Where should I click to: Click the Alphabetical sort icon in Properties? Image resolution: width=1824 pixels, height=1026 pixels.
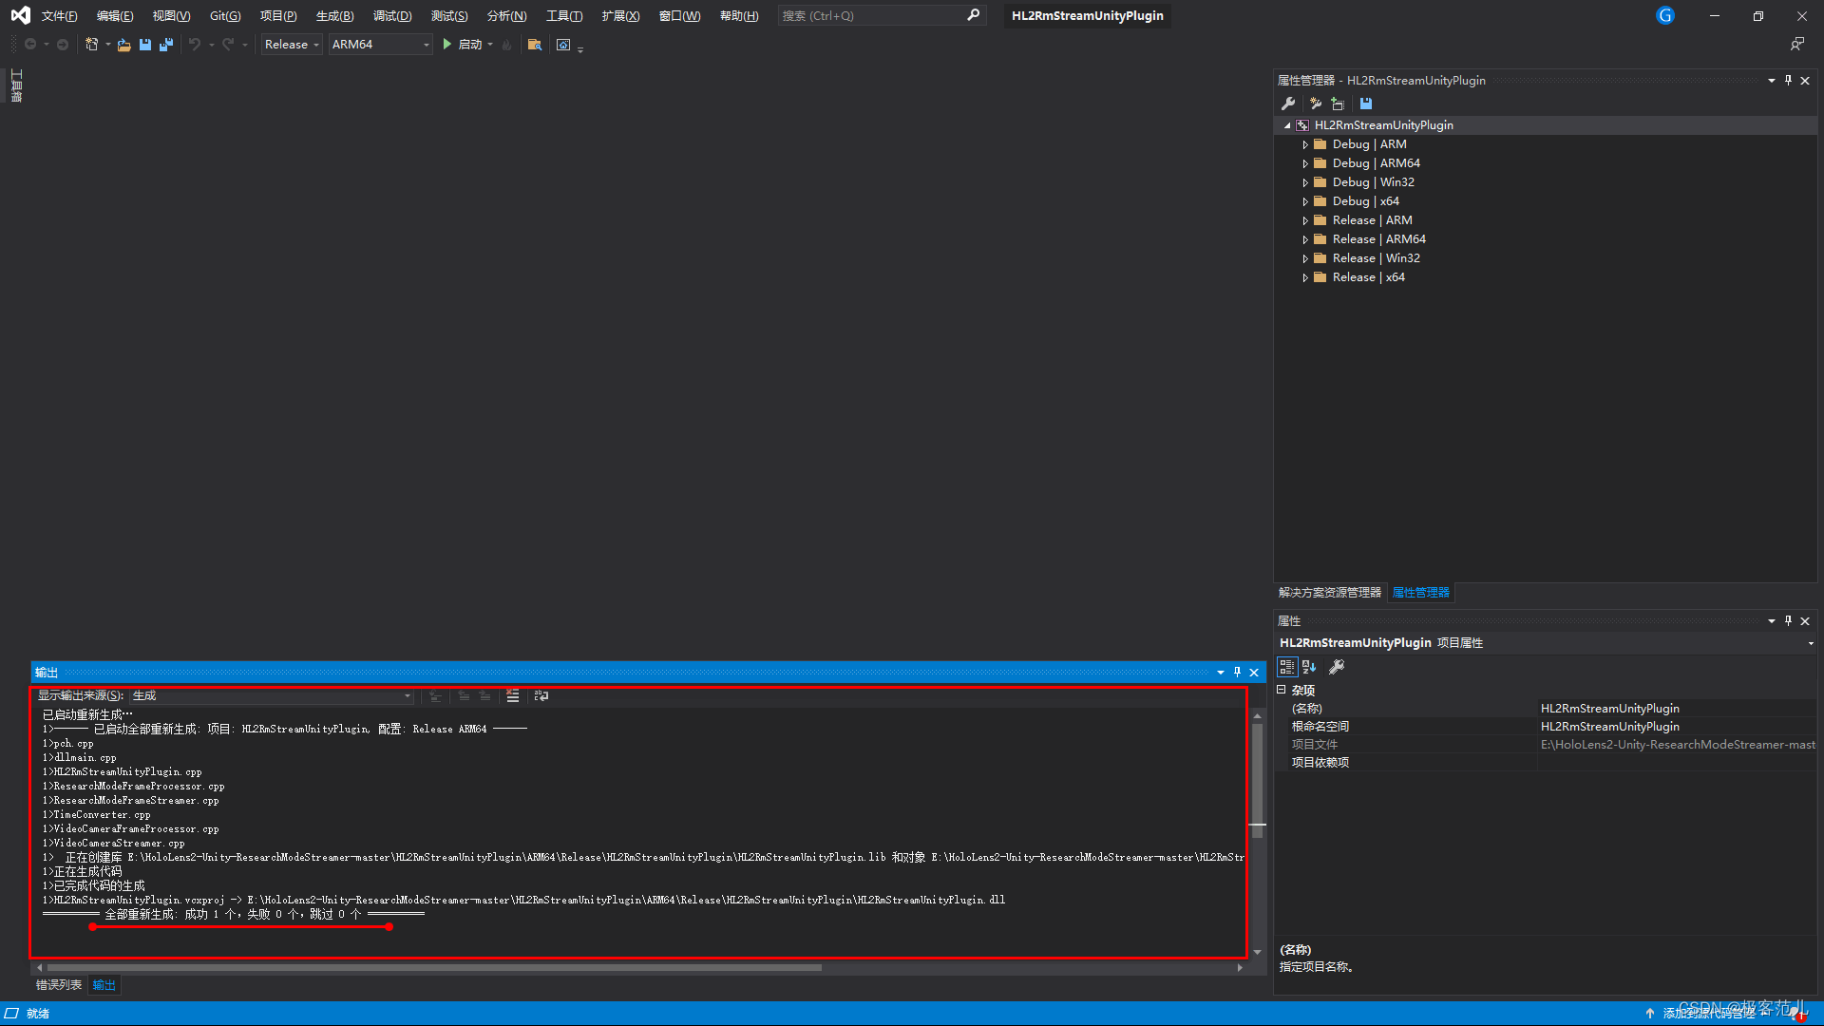(x=1309, y=667)
